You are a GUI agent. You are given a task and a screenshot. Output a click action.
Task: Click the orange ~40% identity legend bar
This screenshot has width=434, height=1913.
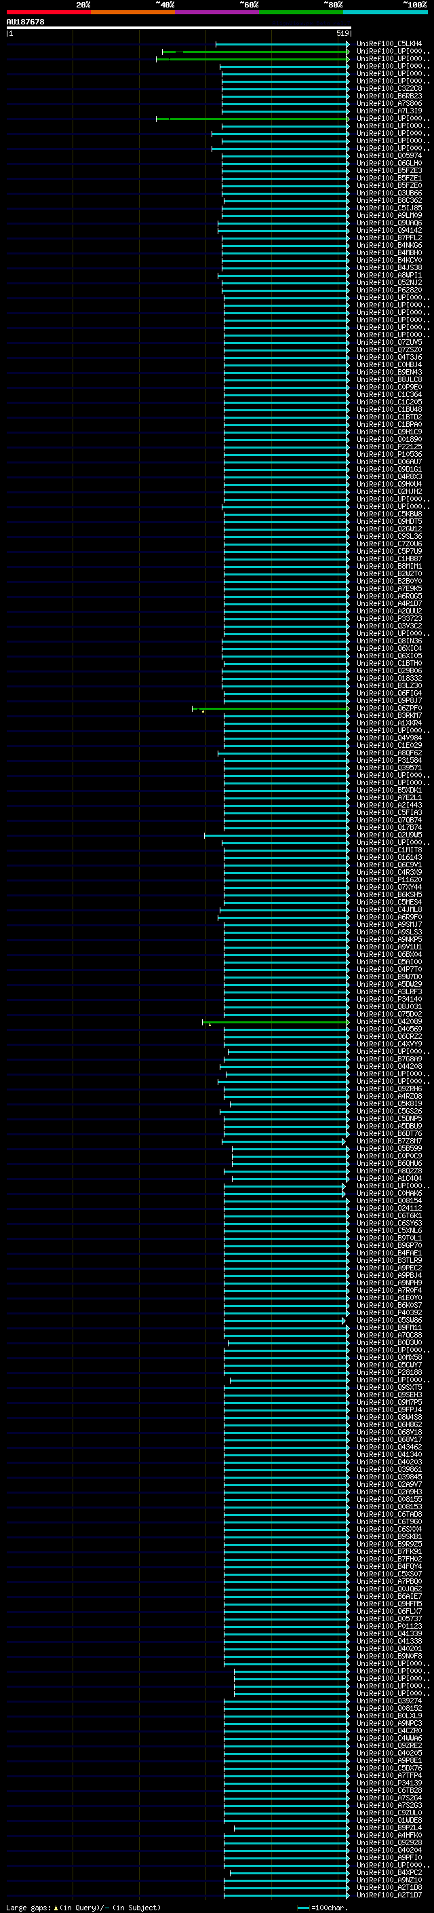133,12
